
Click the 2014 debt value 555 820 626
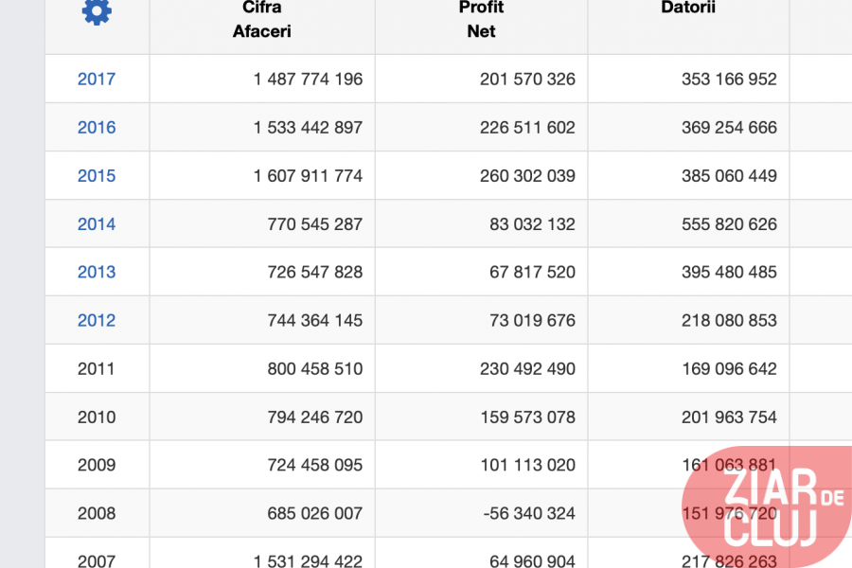coord(729,224)
